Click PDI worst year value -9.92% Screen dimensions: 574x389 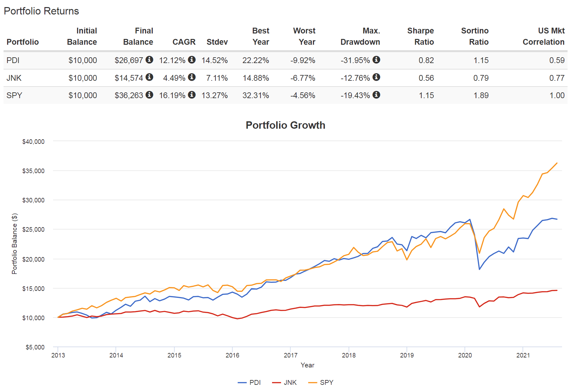[303, 60]
